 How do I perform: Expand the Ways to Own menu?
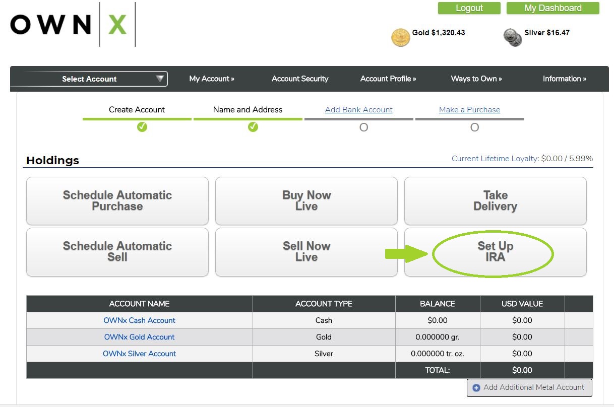tap(476, 79)
